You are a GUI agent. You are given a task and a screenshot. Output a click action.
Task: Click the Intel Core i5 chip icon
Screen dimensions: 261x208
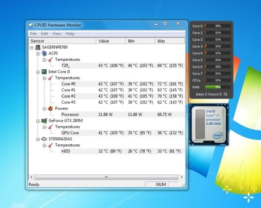pyautogui.click(x=44, y=72)
